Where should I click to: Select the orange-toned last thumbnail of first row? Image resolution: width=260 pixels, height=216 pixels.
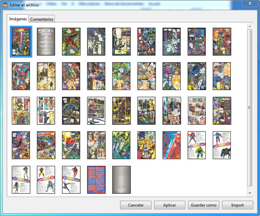[222, 42]
